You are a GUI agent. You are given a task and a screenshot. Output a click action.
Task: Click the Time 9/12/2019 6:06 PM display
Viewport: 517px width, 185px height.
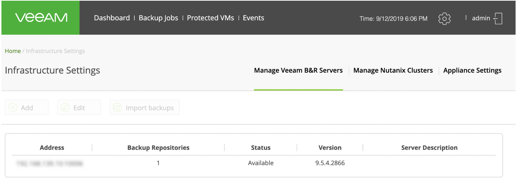[x=394, y=18]
